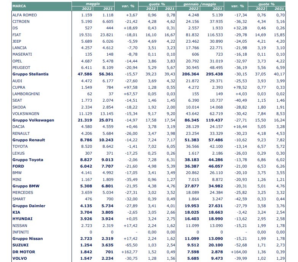This screenshot has width=298, height=262.
Task: Select the KIA row label
Action: [x=16, y=212]
